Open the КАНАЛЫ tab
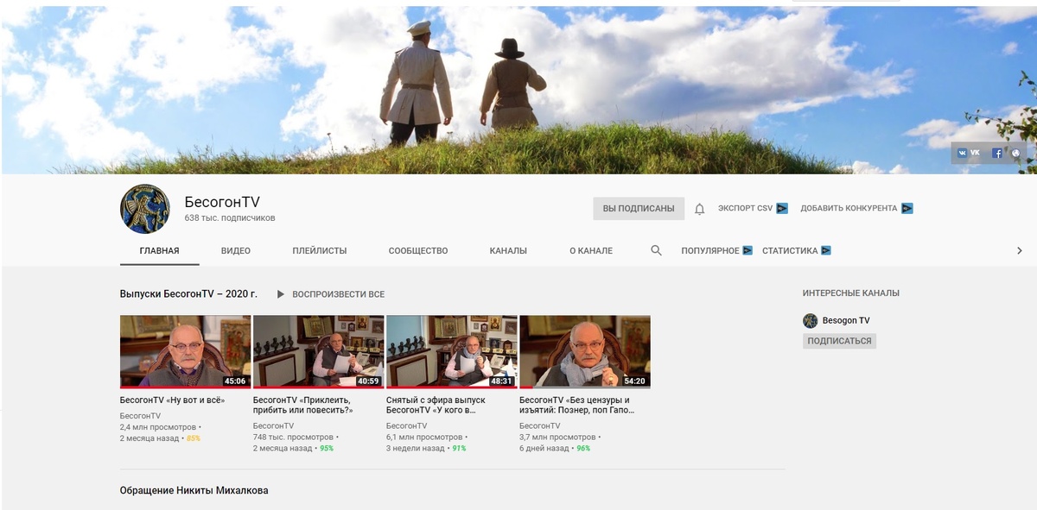The image size is (1037, 510). (508, 251)
